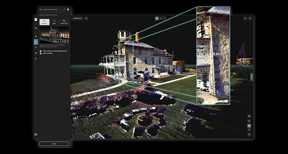Close the Create measurement panel
This screenshot has height=154, width=288.
pyautogui.click(x=68, y=9)
